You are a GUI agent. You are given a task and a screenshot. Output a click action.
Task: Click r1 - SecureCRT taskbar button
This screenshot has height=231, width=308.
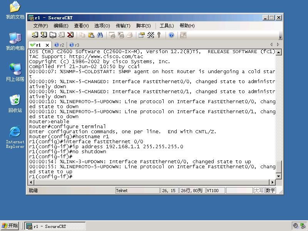click(55, 226)
